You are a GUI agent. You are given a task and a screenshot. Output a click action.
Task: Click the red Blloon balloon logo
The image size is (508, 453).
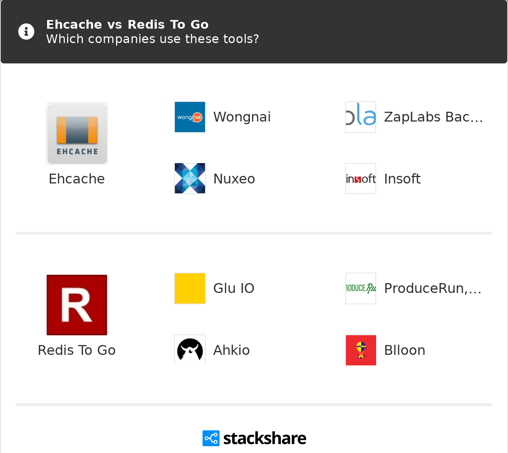pyautogui.click(x=361, y=350)
